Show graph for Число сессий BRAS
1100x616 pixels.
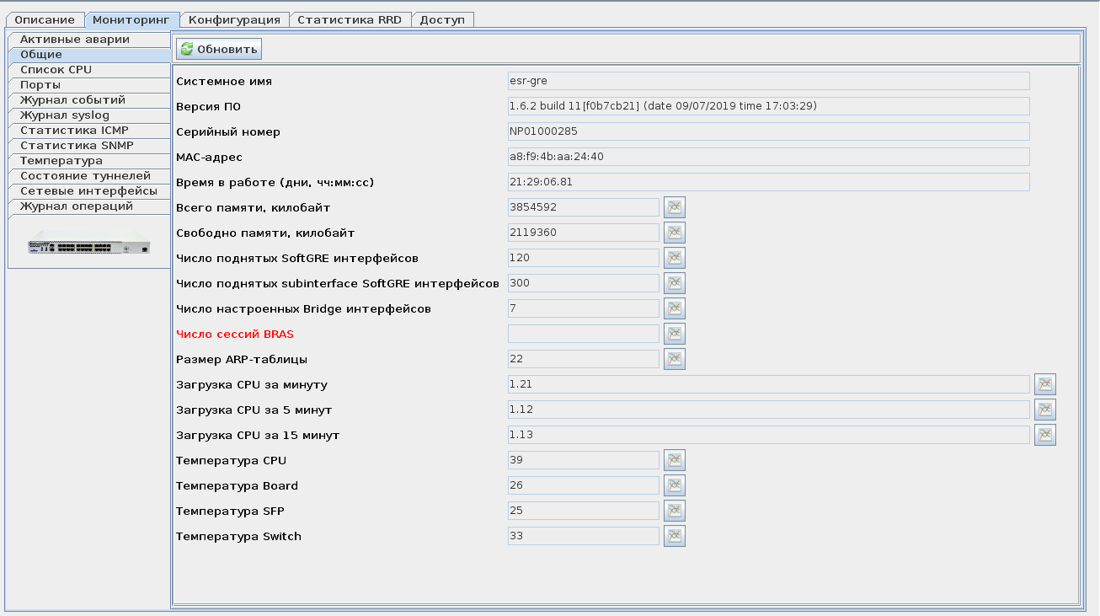pos(674,334)
